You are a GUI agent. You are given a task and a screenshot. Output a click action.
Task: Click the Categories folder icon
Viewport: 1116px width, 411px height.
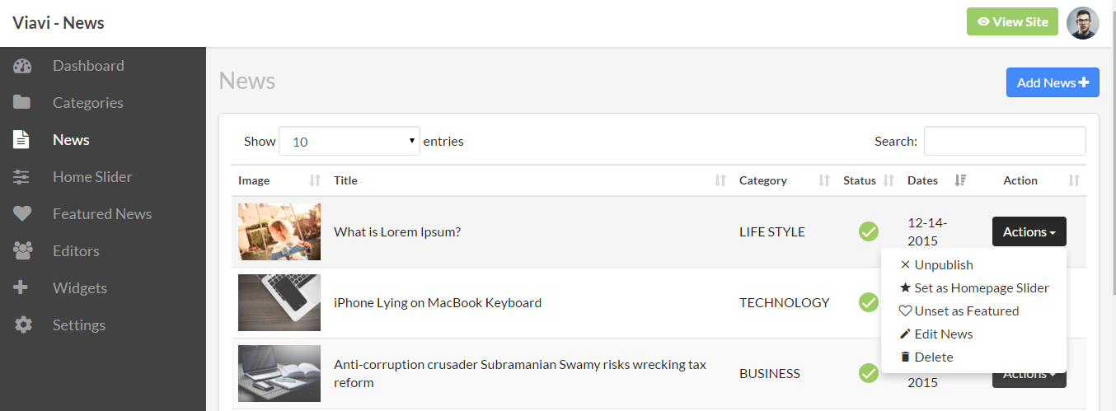[22, 103]
